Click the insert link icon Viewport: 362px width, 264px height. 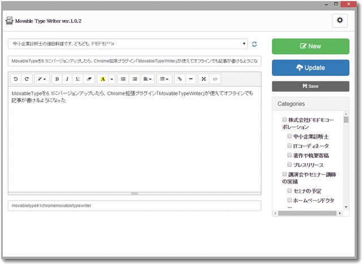(x=180, y=79)
